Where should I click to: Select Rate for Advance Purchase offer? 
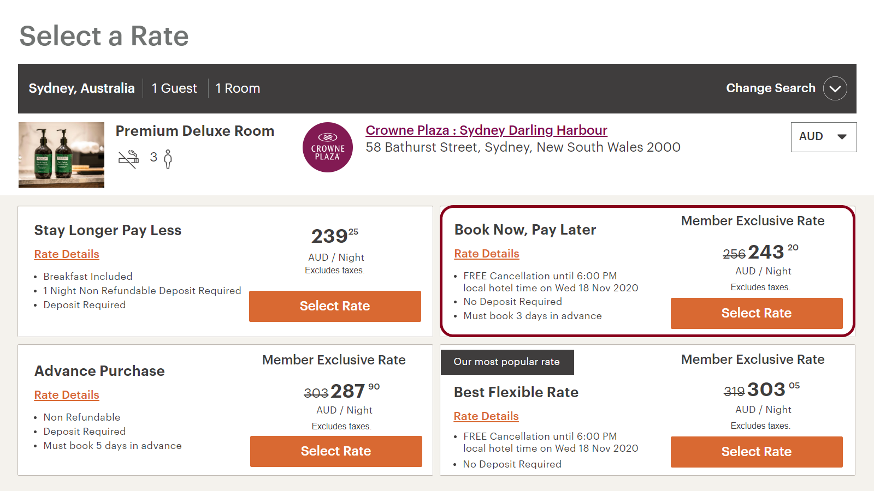point(335,451)
